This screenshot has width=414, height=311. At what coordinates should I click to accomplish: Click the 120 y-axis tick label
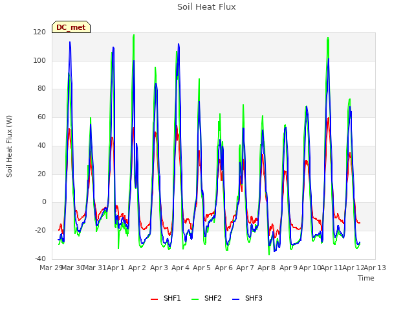click(39, 32)
